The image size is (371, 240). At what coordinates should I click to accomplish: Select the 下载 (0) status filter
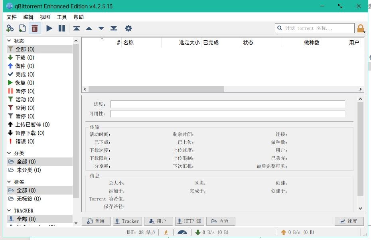[x=39, y=57]
